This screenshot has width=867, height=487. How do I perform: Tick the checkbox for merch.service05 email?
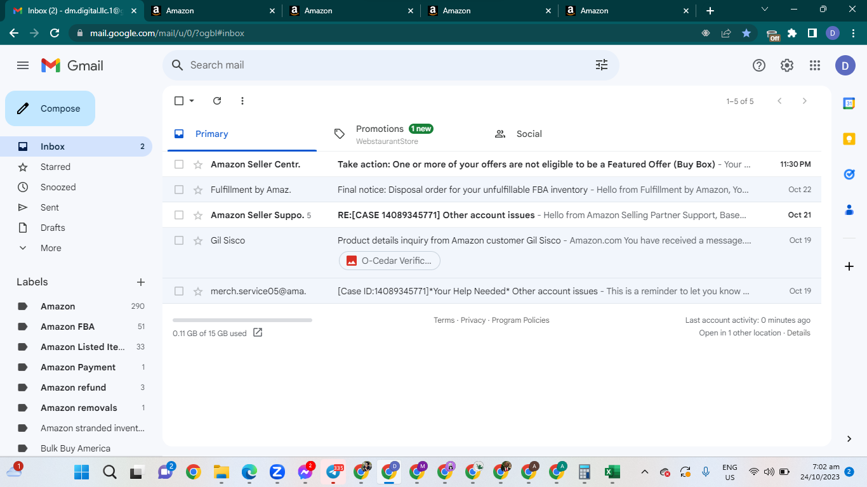tap(179, 291)
